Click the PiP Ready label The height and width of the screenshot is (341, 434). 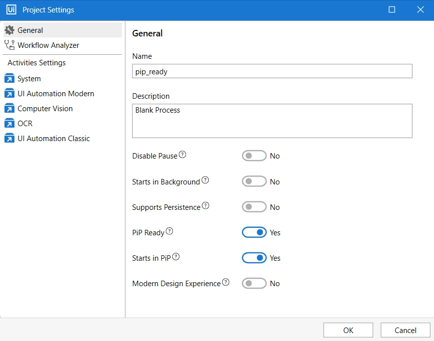coord(148,233)
